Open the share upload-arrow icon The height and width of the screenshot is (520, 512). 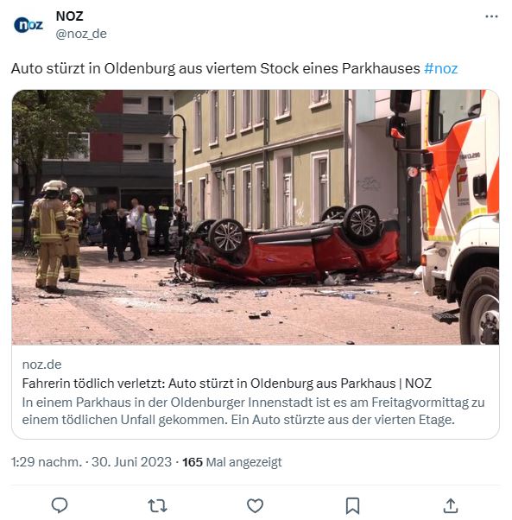click(451, 505)
